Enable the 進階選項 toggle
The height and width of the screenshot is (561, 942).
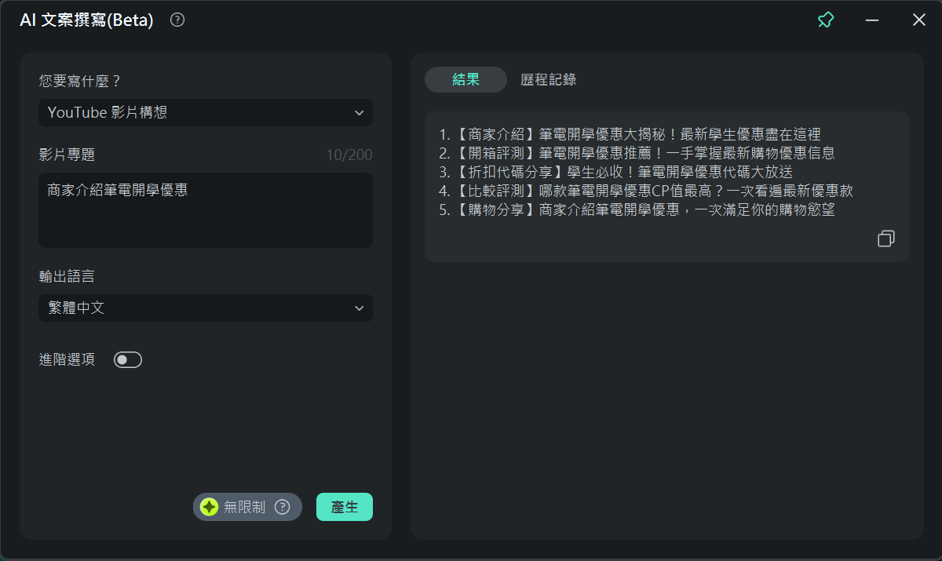(x=128, y=359)
